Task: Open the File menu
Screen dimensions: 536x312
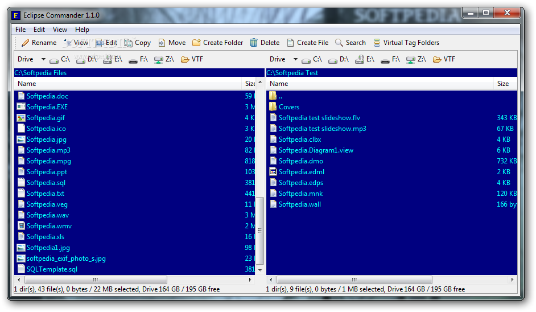Action: (20, 30)
